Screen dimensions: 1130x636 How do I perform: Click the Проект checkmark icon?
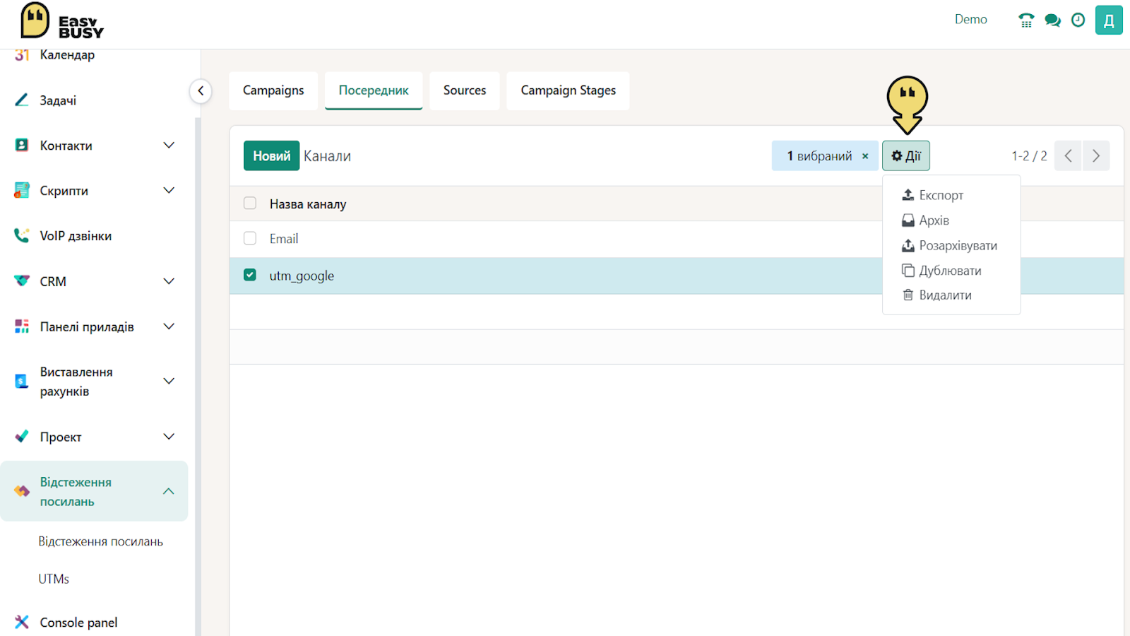(22, 436)
